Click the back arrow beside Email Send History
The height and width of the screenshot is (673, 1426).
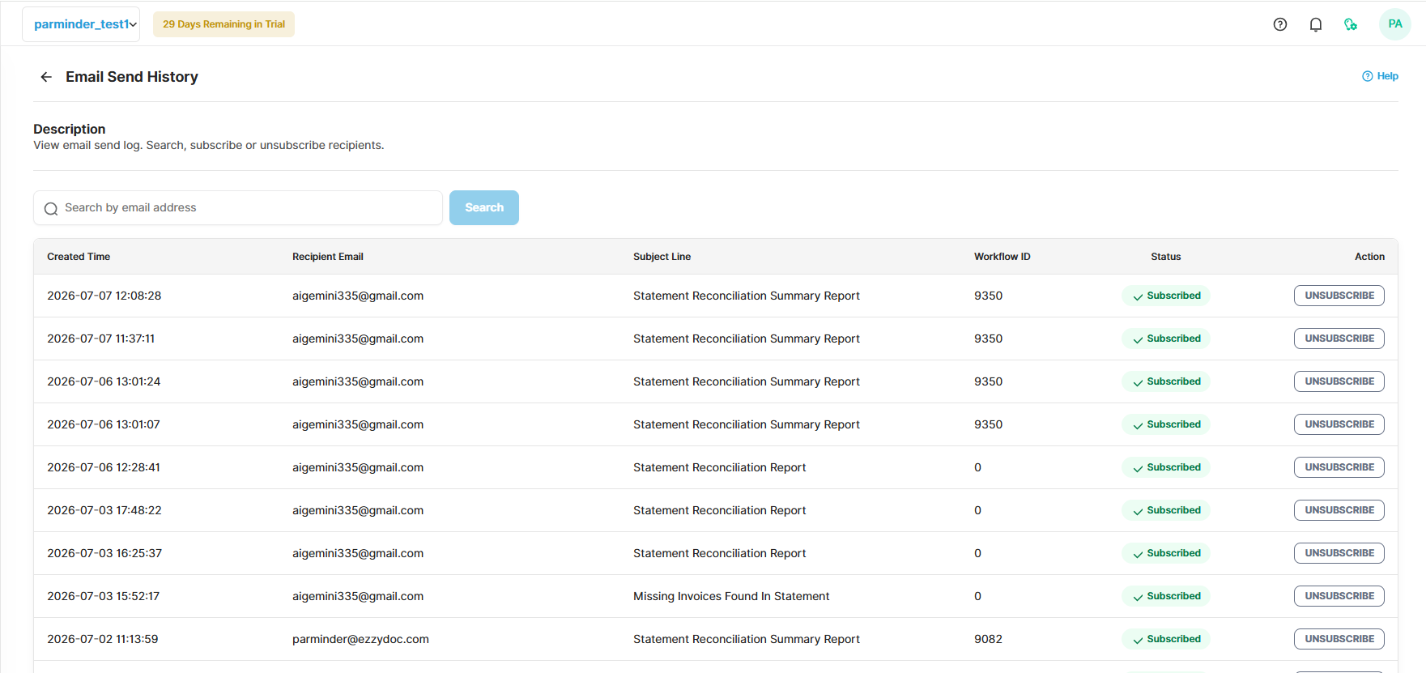(x=46, y=77)
